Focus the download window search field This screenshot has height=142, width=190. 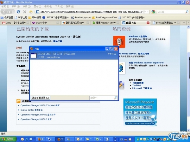point(102,98)
